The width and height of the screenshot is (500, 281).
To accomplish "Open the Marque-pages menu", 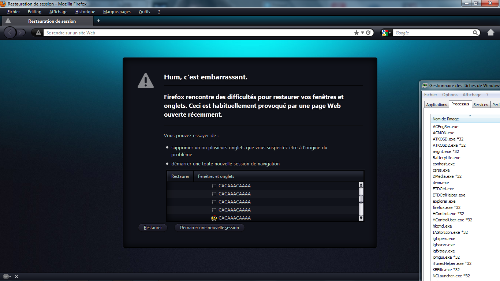I will pos(117,12).
